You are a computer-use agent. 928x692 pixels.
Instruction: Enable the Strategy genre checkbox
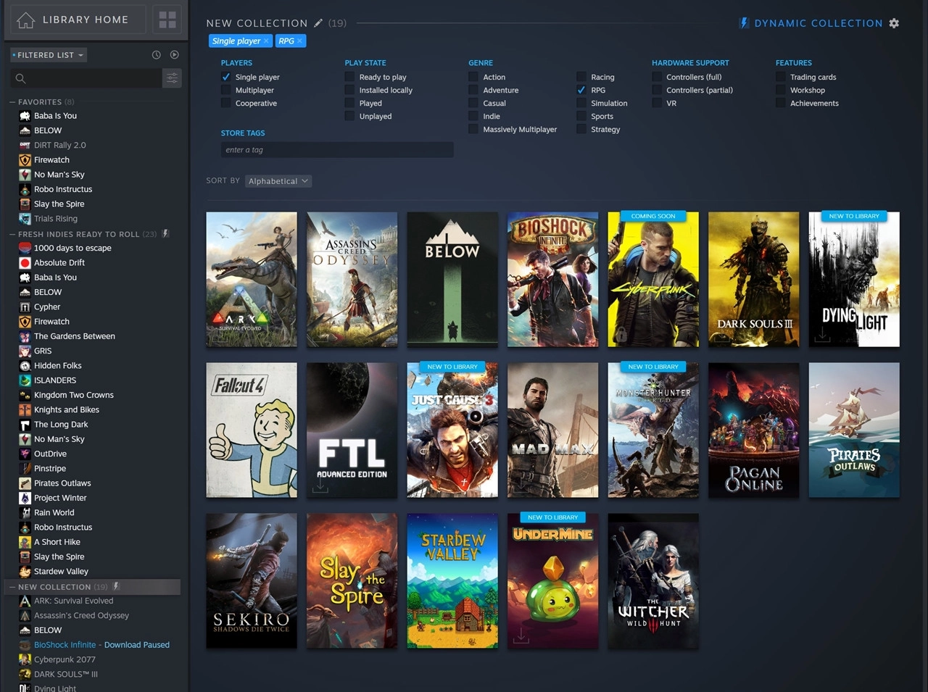point(581,129)
